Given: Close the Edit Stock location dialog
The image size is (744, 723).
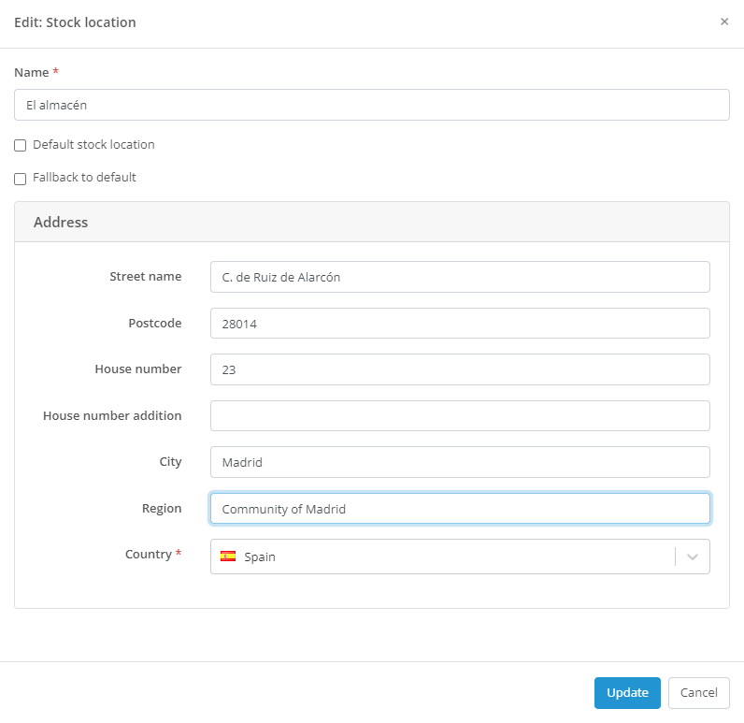Looking at the screenshot, I should [723, 22].
